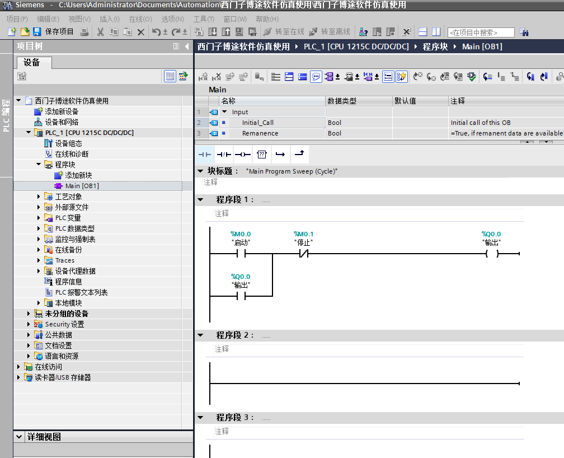Toggle network comments speech-bubble button
This screenshot has width=564, height=458.
point(316,76)
